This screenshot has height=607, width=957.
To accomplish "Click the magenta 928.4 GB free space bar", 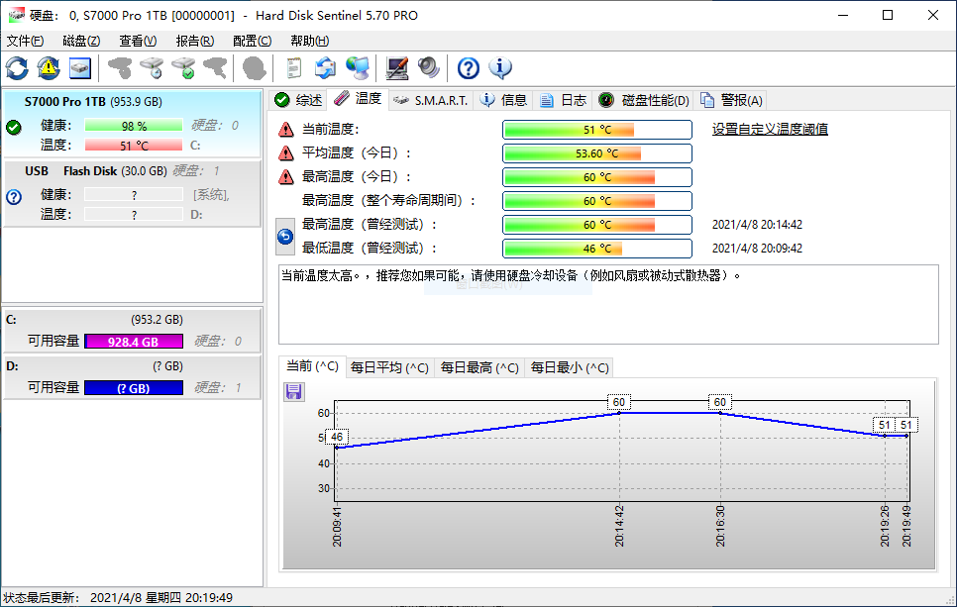I will pos(134,342).
